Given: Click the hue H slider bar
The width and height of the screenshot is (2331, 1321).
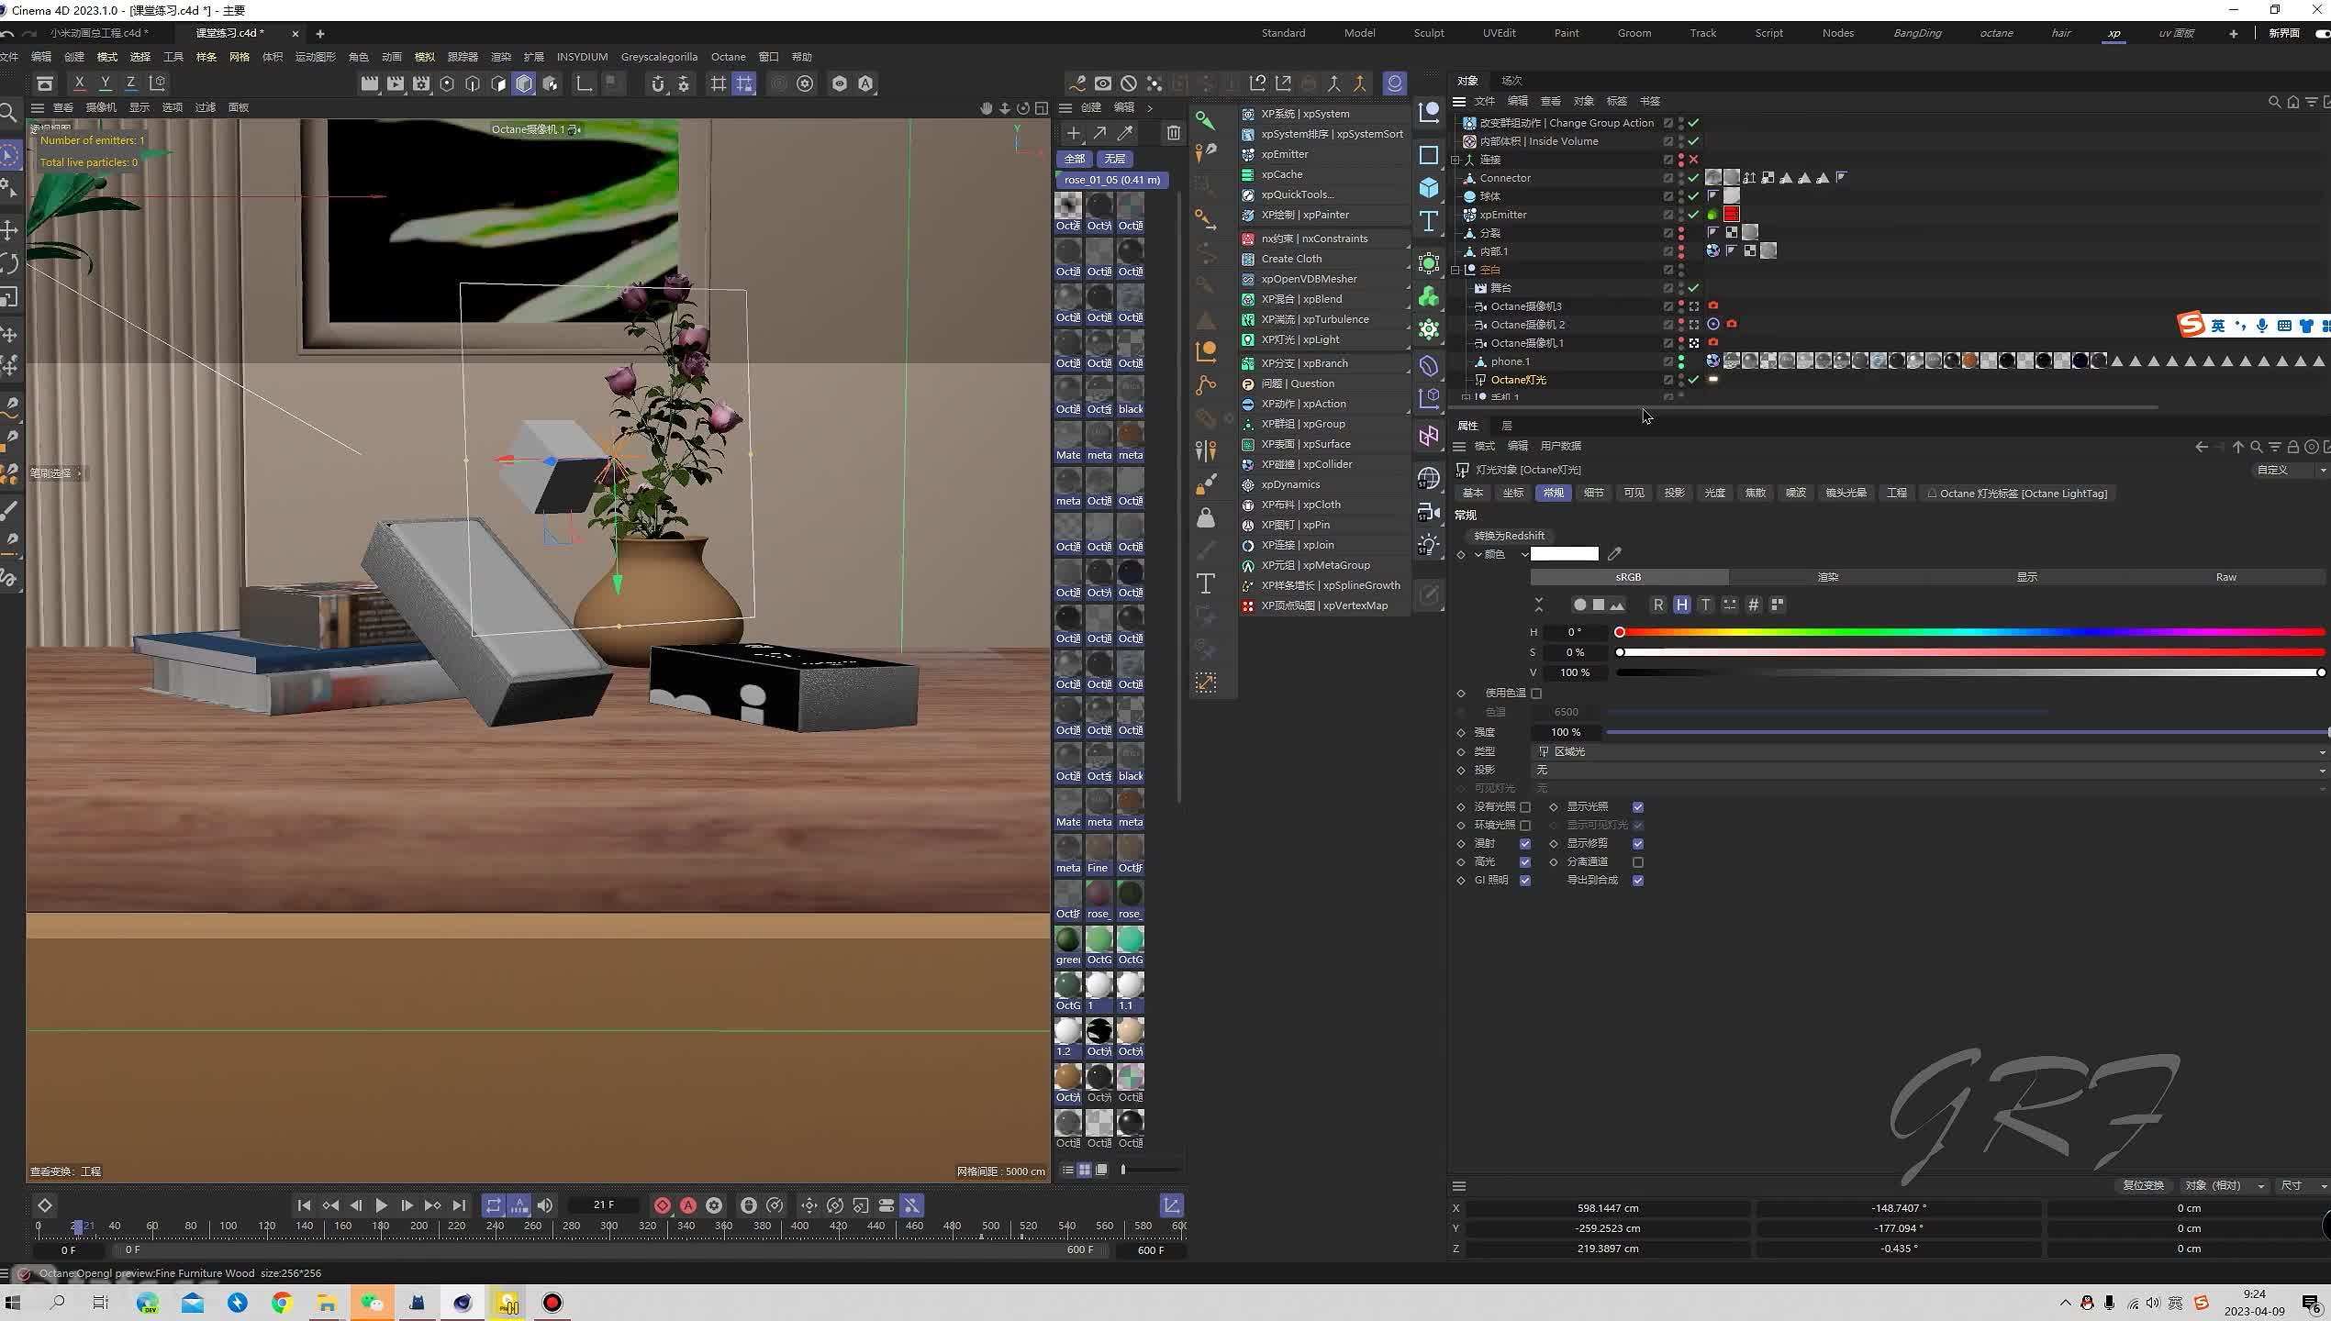Looking at the screenshot, I should (1970, 632).
